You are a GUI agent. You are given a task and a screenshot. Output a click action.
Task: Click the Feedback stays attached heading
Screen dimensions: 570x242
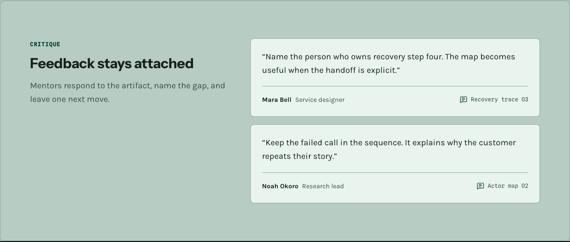pos(112,64)
